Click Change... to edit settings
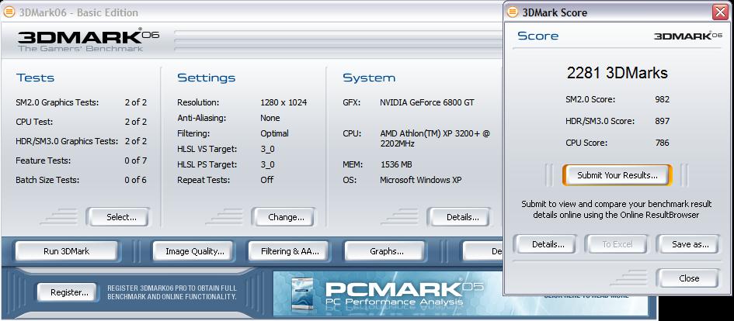The height and width of the screenshot is (321, 734). [284, 217]
